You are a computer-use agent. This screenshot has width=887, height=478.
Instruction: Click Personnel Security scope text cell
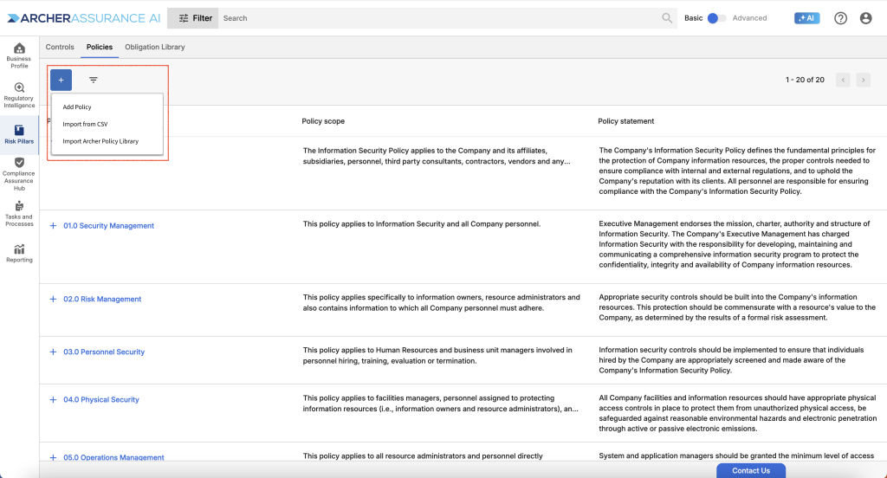point(437,355)
